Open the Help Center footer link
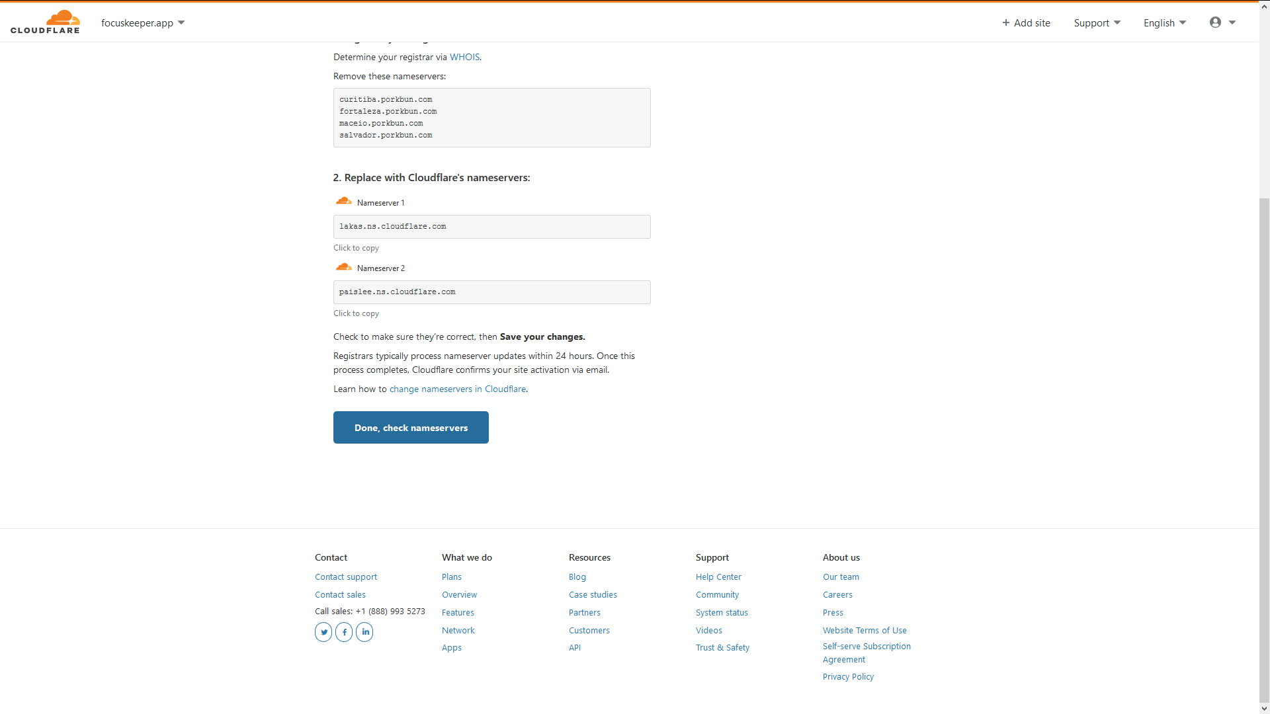The height and width of the screenshot is (714, 1270). click(718, 577)
